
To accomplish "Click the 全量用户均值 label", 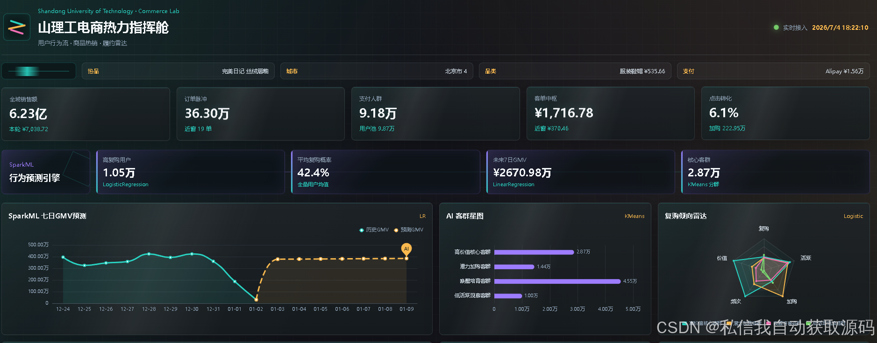I will (313, 184).
